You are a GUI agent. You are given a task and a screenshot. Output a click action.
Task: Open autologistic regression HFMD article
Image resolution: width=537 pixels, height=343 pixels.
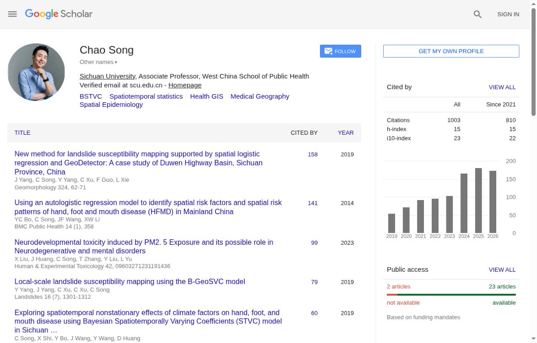148,207
